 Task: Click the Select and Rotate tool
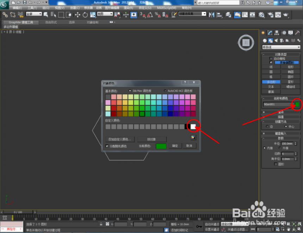point(85,15)
